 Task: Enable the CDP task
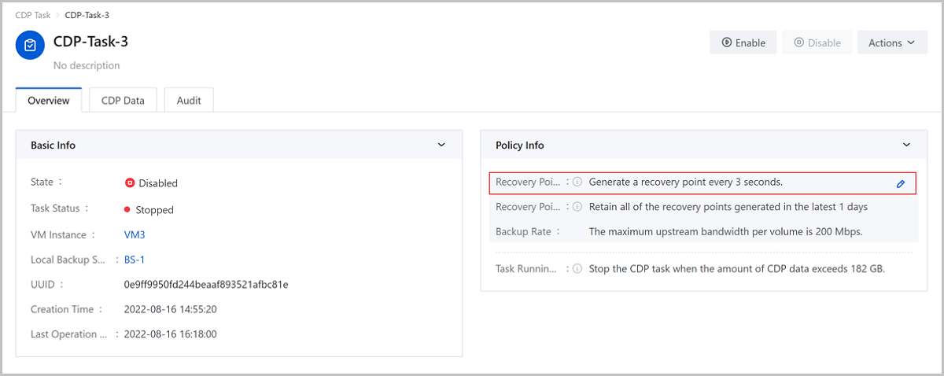[743, 42]
